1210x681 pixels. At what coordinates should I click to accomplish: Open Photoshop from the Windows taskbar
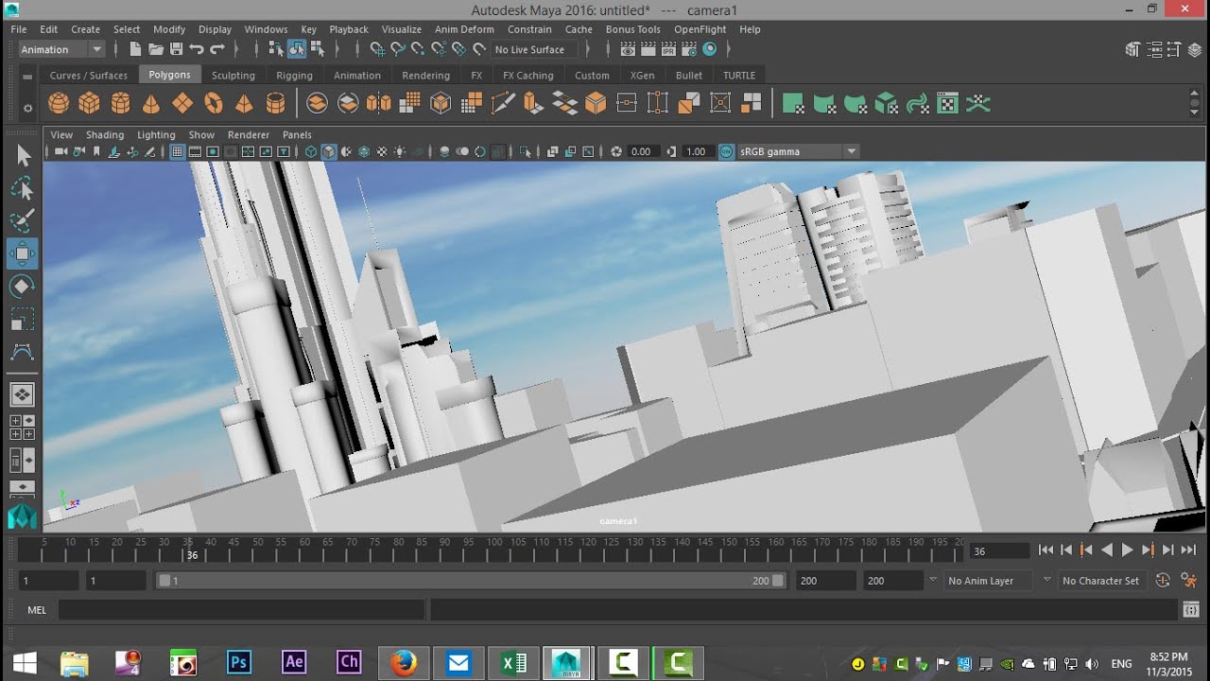pyautogui.click(x=239, y=662)
